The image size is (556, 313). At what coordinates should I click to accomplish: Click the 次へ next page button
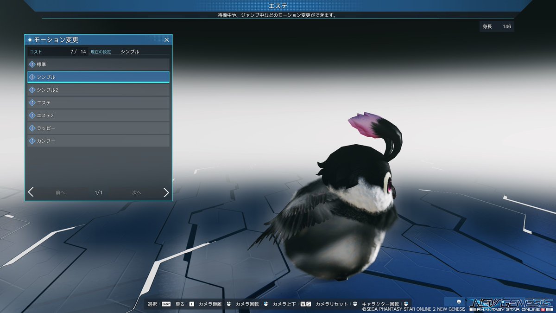[136, 192]
